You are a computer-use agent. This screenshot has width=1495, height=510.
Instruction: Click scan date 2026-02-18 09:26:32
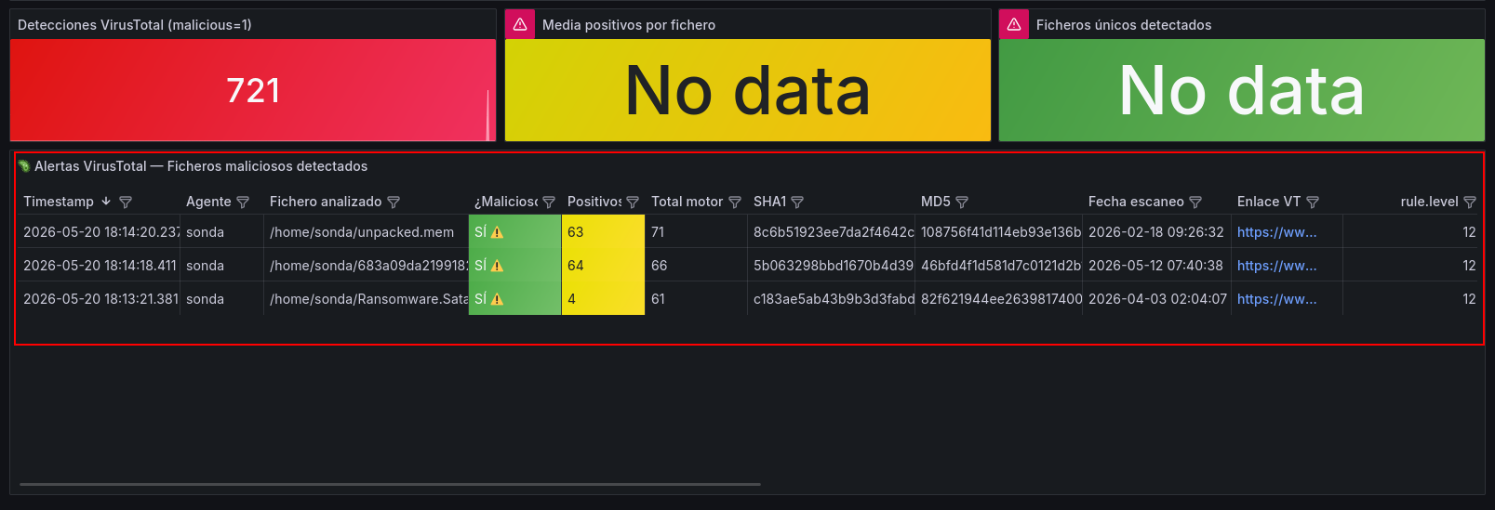click(x=1156, y=232)
